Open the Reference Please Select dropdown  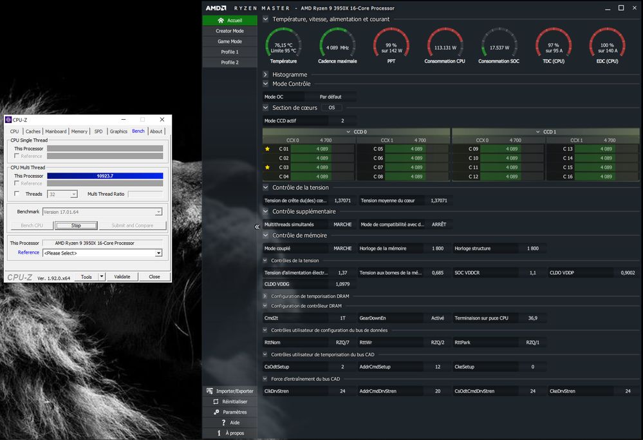(x=158, y=253)
